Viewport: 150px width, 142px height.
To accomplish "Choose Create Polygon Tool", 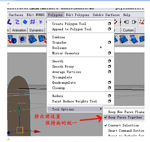I will pos(69,24).
